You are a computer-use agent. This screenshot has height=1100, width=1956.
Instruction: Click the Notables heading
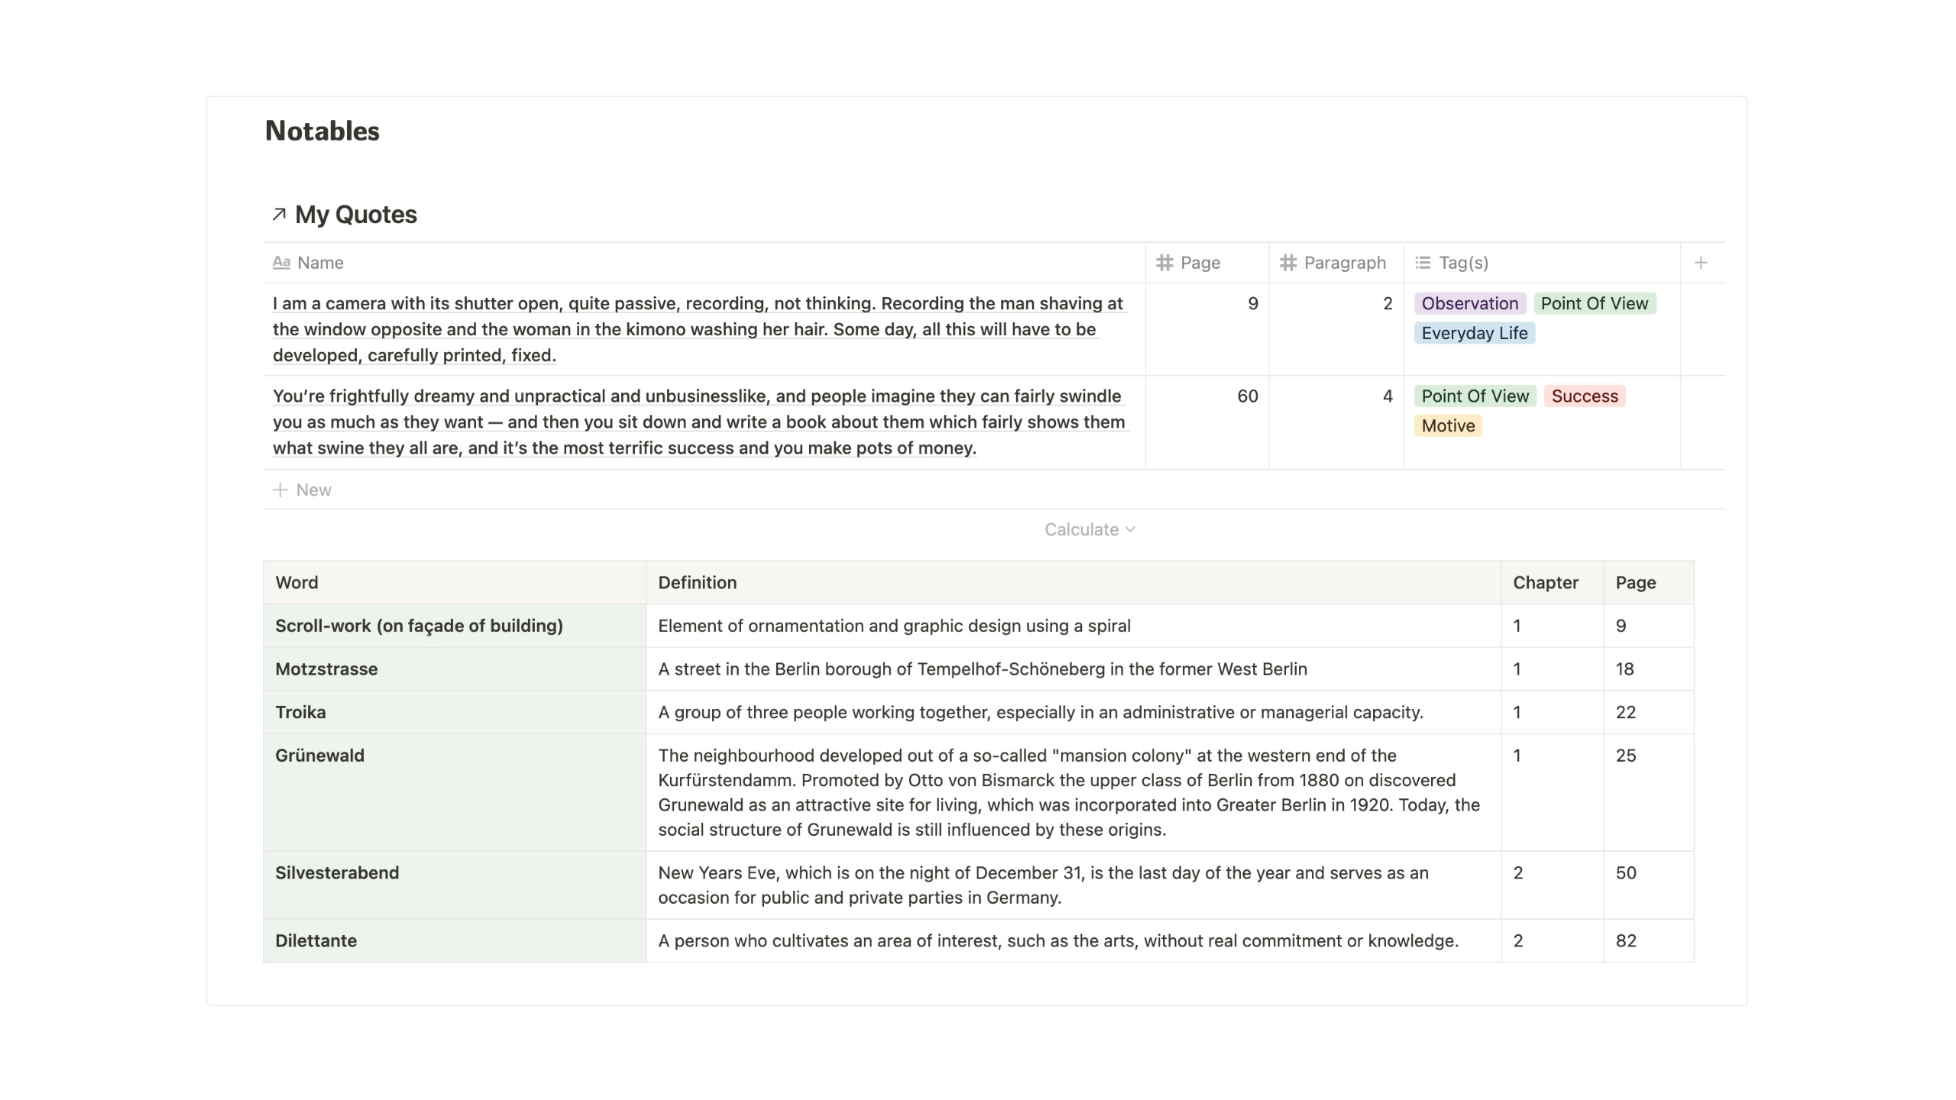click(x=322, y=131)
